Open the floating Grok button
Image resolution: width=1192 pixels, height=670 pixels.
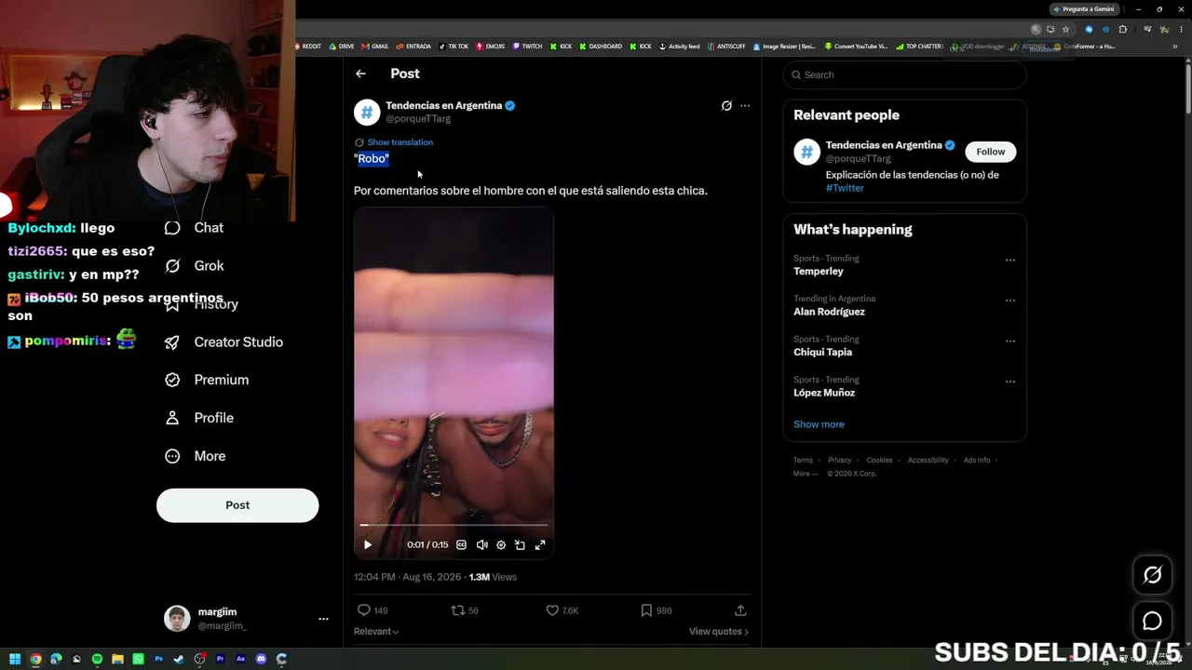pyautogui.click(x=1152, y=575)
